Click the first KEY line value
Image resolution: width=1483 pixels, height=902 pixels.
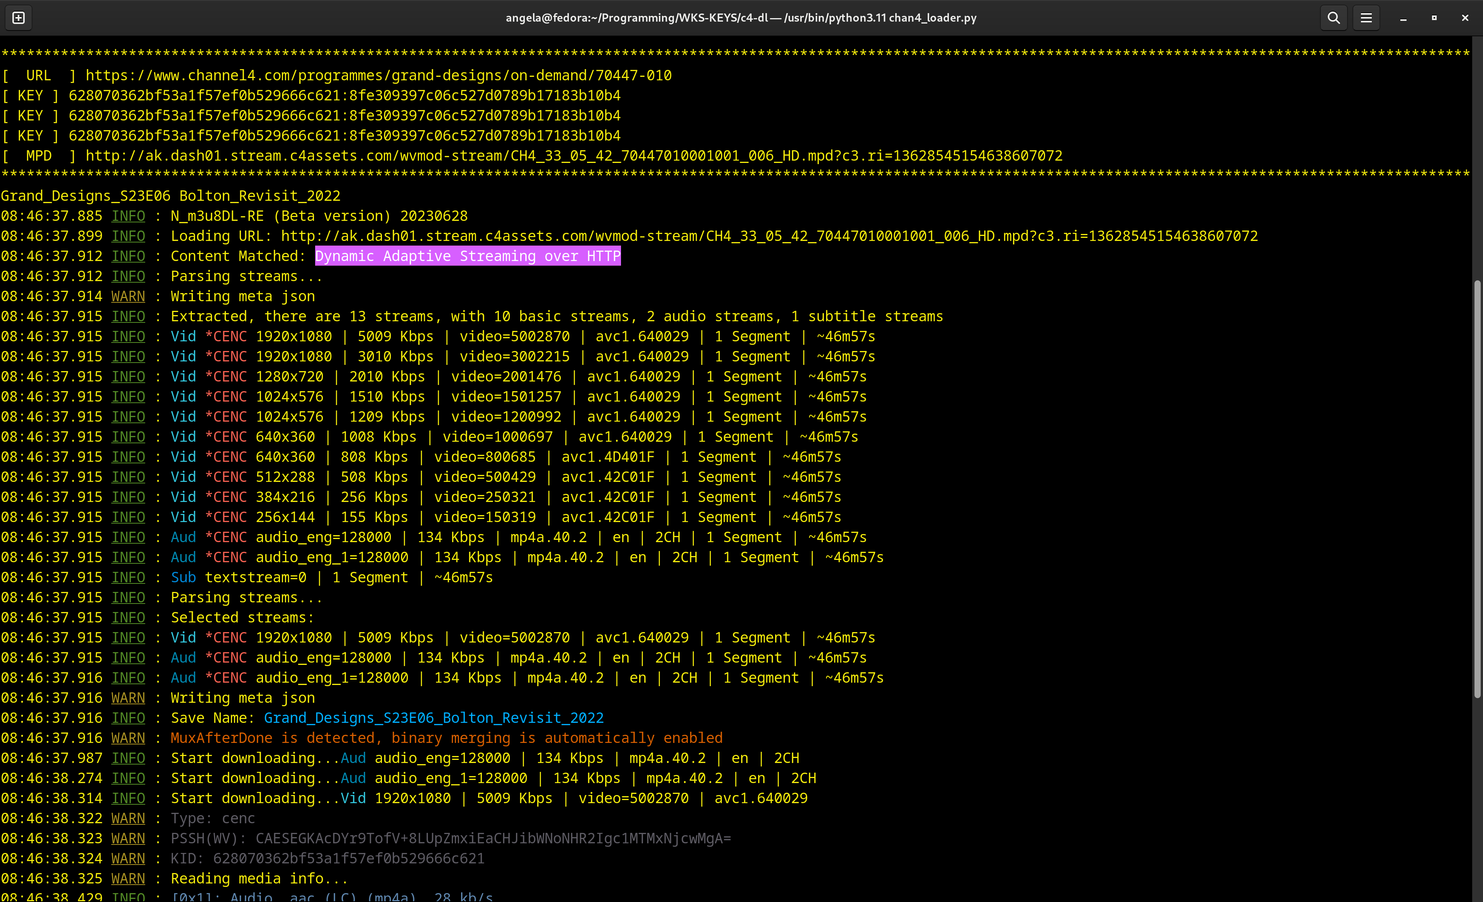[x=344, y=96]
